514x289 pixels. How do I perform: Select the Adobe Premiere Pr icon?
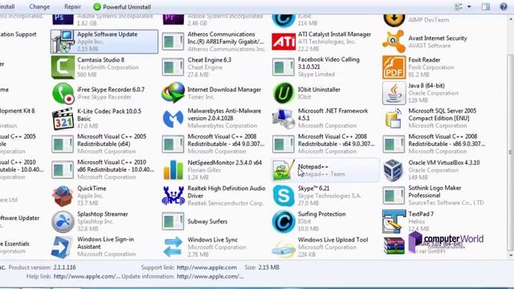(173, 18)
